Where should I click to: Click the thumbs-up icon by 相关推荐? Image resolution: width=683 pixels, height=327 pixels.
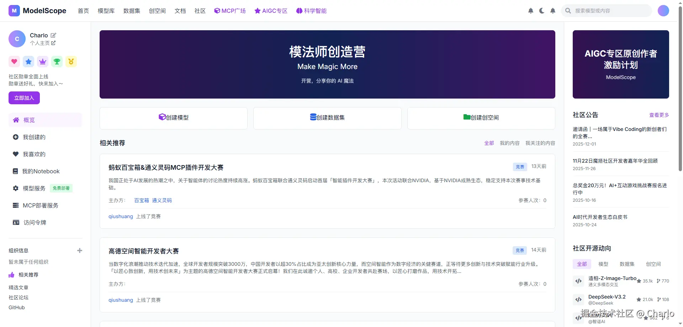tap(11, 275)
